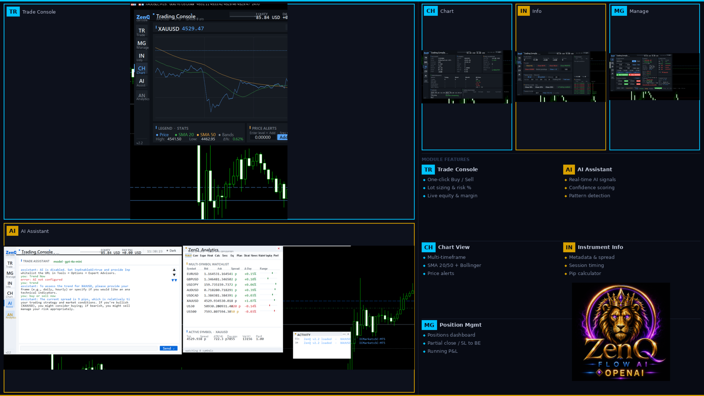
Task: Open the Corr tab in ZenQ Analytics
Action: point(195,256)
